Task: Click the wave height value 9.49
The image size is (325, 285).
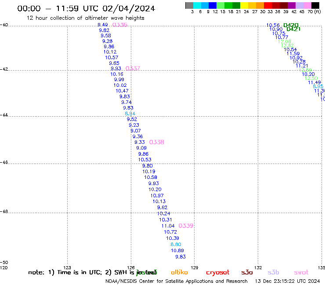Action: pos(103,25)
